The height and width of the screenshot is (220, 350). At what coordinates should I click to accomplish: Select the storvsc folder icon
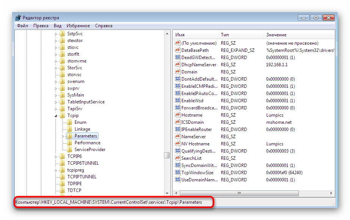pos(62,75)
